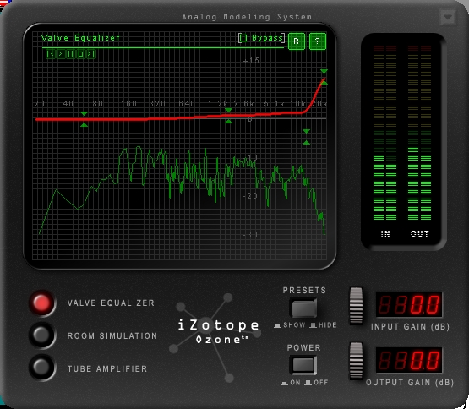Select the bottom arrow of the 80 Hz EQ band handle
Viewport: 469px width, 409px height.
[84, 125]
